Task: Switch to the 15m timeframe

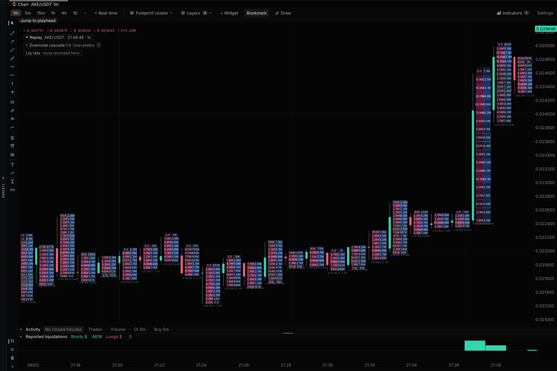Action: [x=41, y=13]
